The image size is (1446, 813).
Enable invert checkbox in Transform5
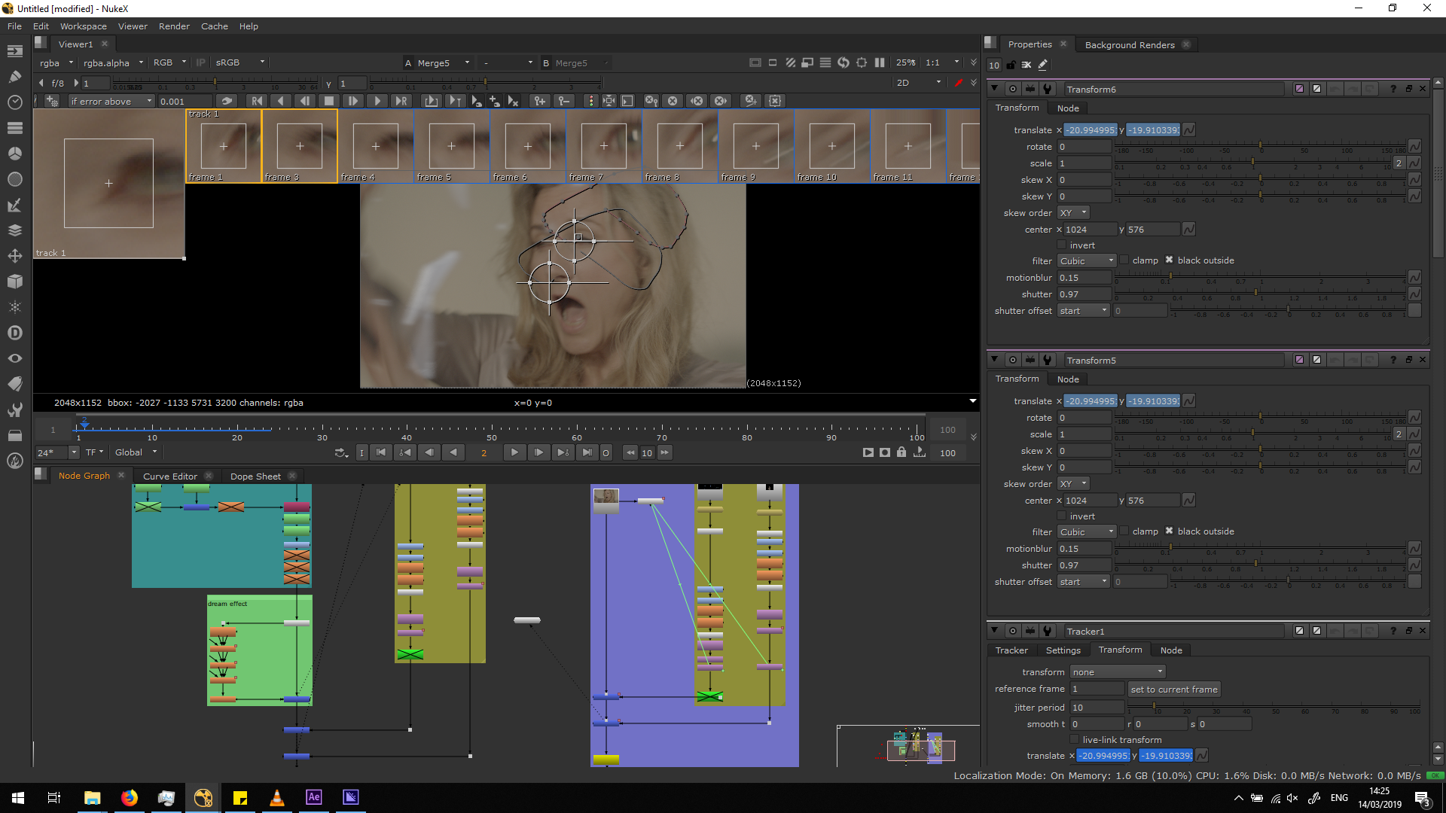tap(1062, 516)
